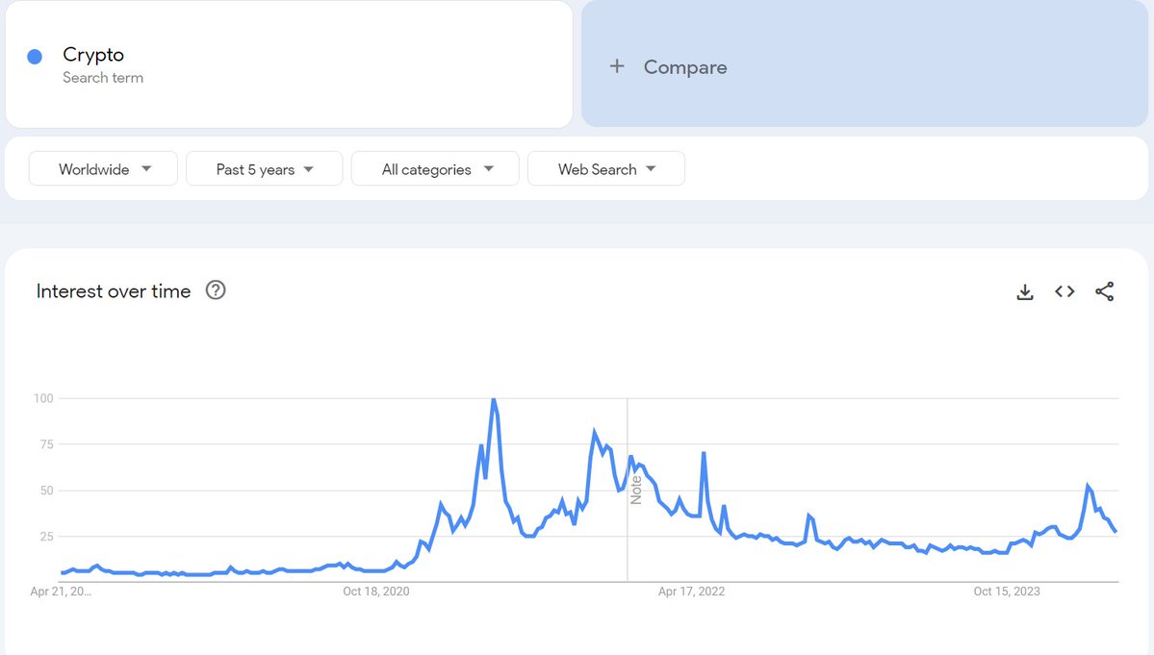Click the plus icon beside Compare
This screenshot has width=1154, height=655.
point(617,66)
